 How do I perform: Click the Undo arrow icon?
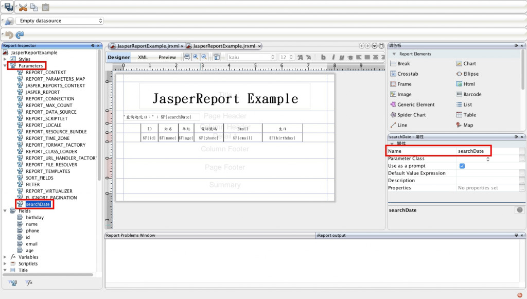[x=9, y=34]
